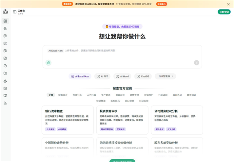This screenshot has width=234, height=162.
Task: Select the 快递物流 category tab
Action: pos(101,101)
